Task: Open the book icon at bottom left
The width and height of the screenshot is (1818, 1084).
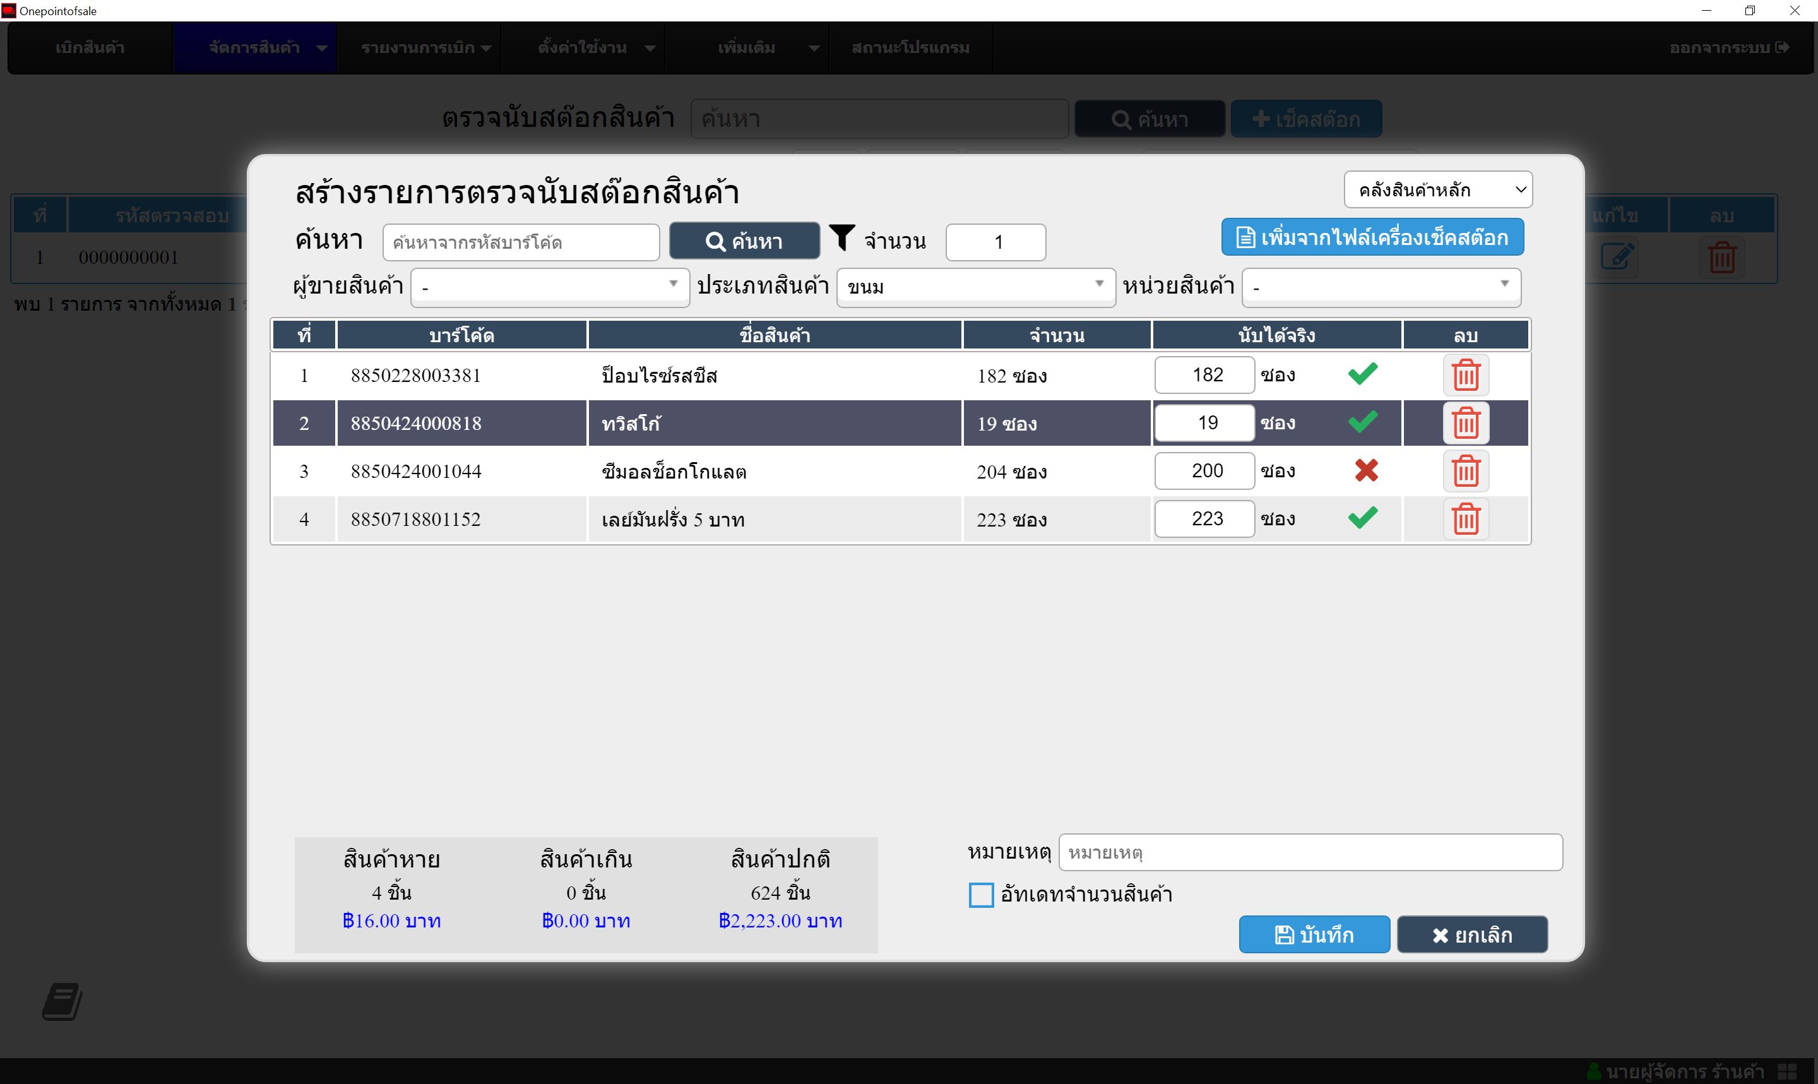Action: pos(62,1001)
